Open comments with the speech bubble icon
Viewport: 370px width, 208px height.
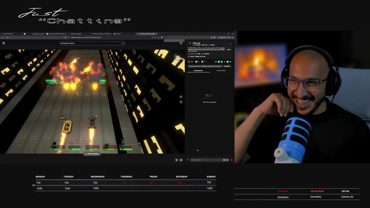[x=196, y=62]
